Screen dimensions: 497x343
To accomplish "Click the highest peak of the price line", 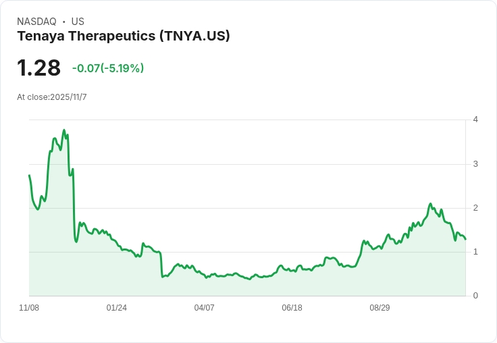I will point(64,130).
